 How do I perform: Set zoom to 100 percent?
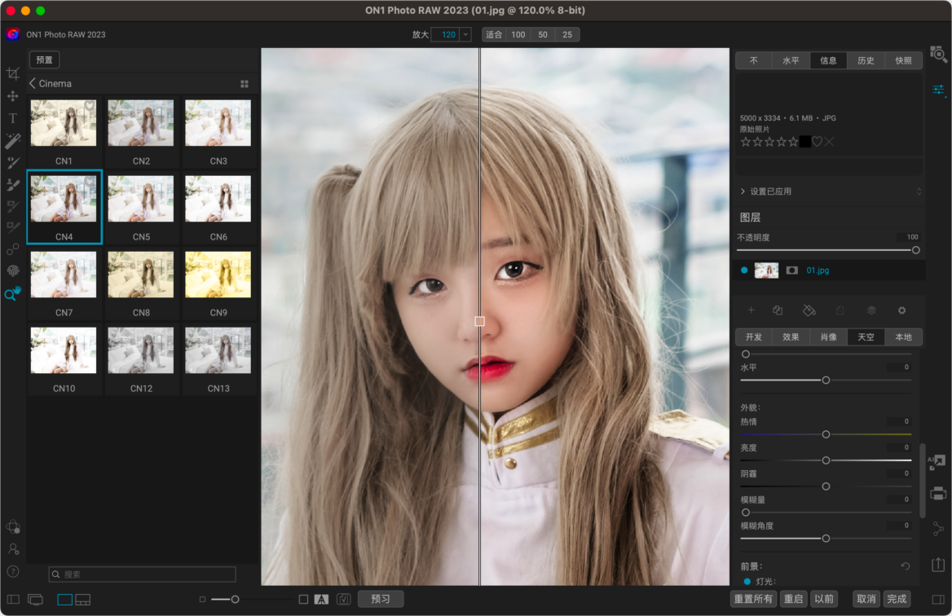tap(518, 34)
